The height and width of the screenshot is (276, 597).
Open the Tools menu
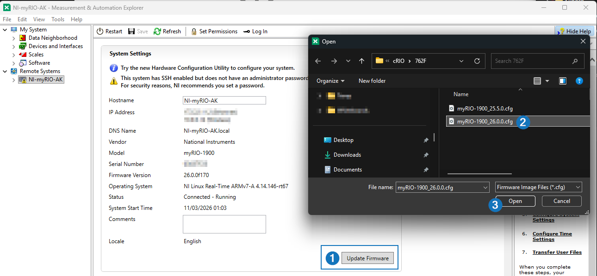tap(58, 19)
